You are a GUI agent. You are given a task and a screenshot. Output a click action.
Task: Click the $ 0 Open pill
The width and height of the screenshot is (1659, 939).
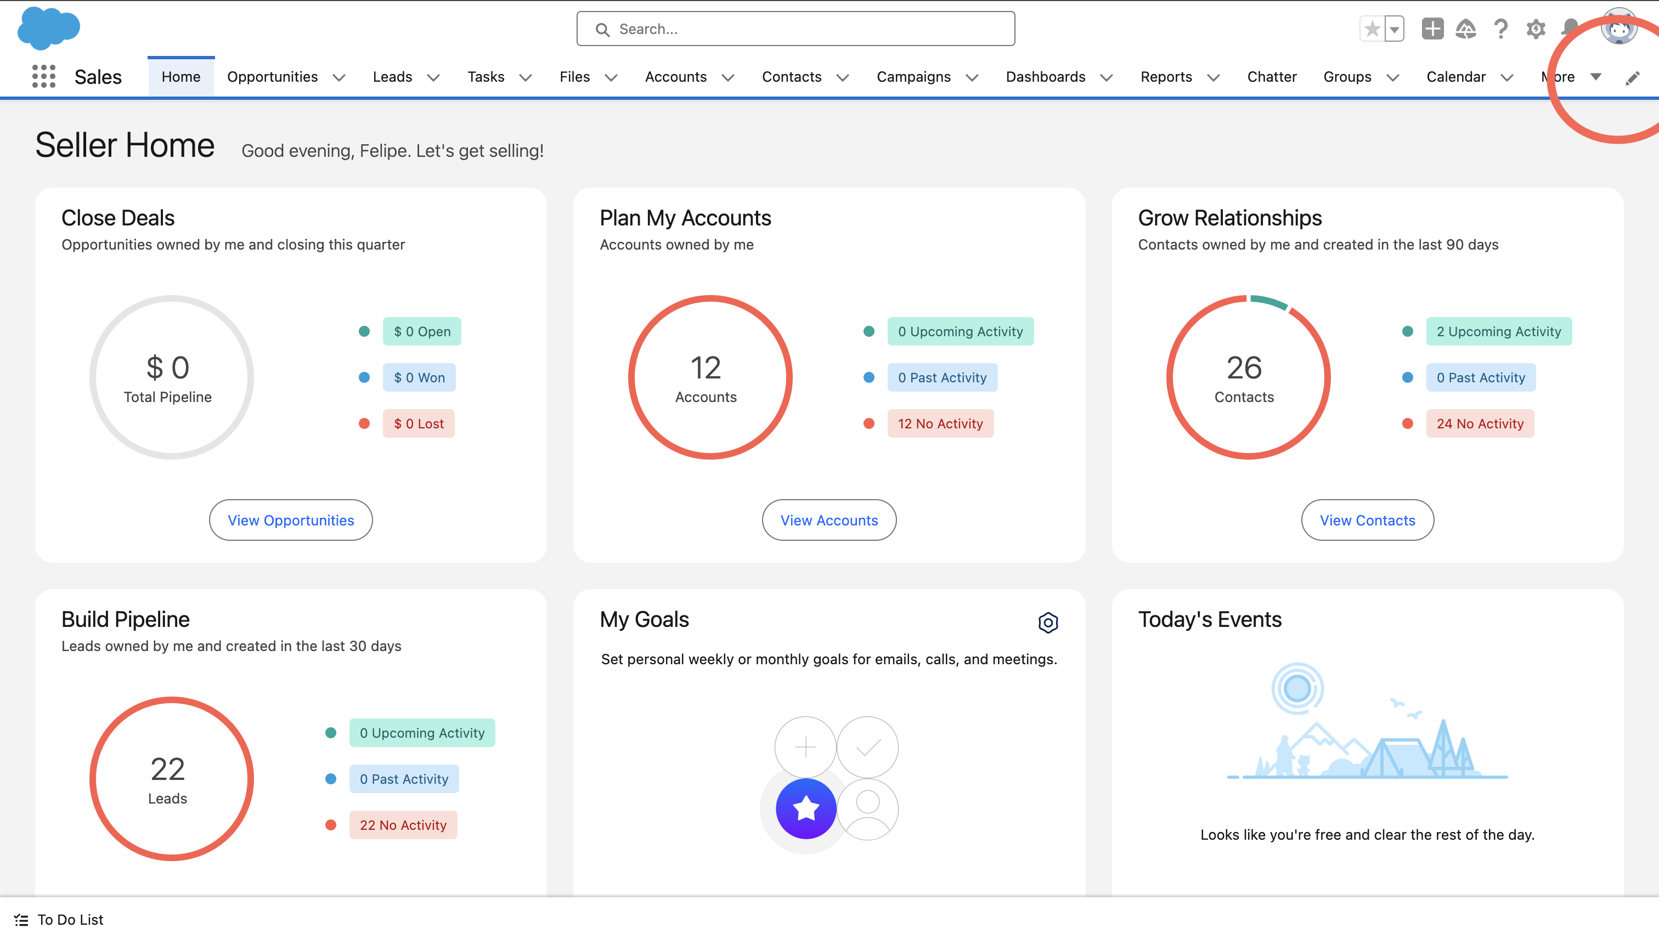(x=422, y=331)
